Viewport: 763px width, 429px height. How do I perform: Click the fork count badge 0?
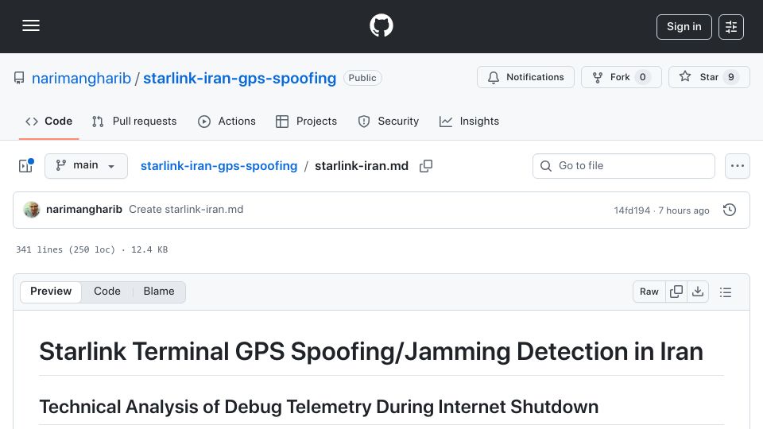coord(643,77)
